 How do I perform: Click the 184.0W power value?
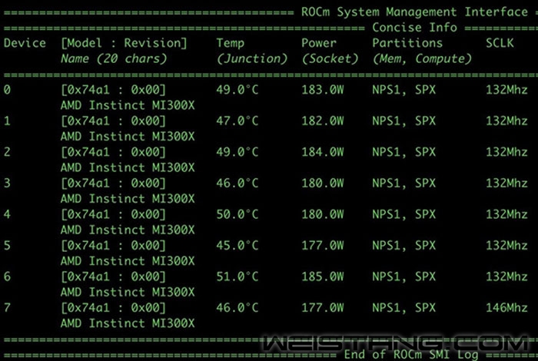tap(323, 152)
